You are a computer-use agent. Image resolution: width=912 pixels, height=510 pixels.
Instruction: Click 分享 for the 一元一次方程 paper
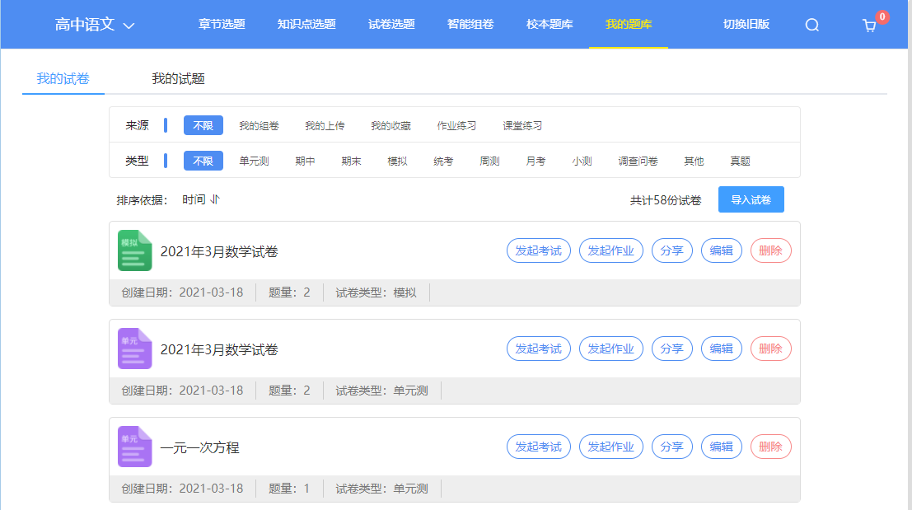click(x=671, y=447)
